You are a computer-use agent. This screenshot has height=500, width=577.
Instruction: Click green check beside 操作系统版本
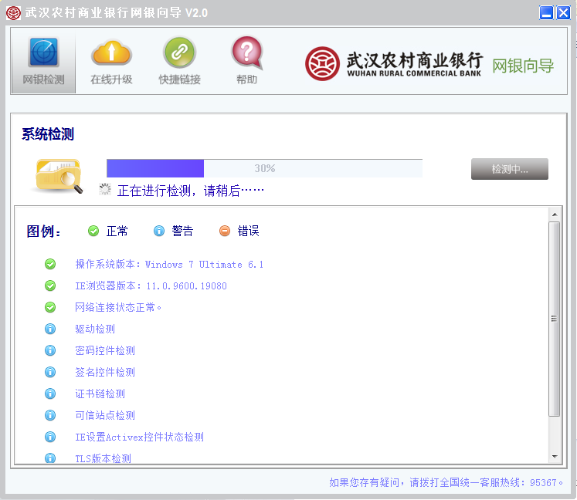click(x=50, y=264)
